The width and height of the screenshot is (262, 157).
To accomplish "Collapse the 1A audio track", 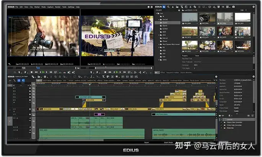I will coord(14,118).
